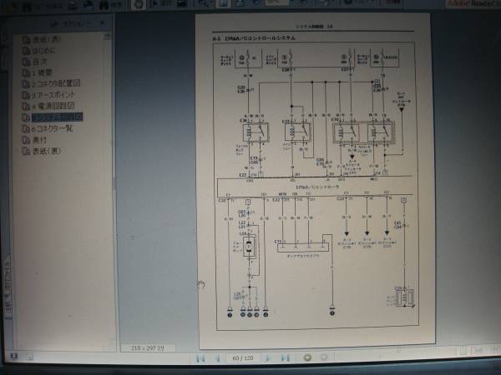Image resolution: width=501 pixels, height=375 pixels.
Task: Click the Zoom In magnifier tool
Action: tap(204, 3)
